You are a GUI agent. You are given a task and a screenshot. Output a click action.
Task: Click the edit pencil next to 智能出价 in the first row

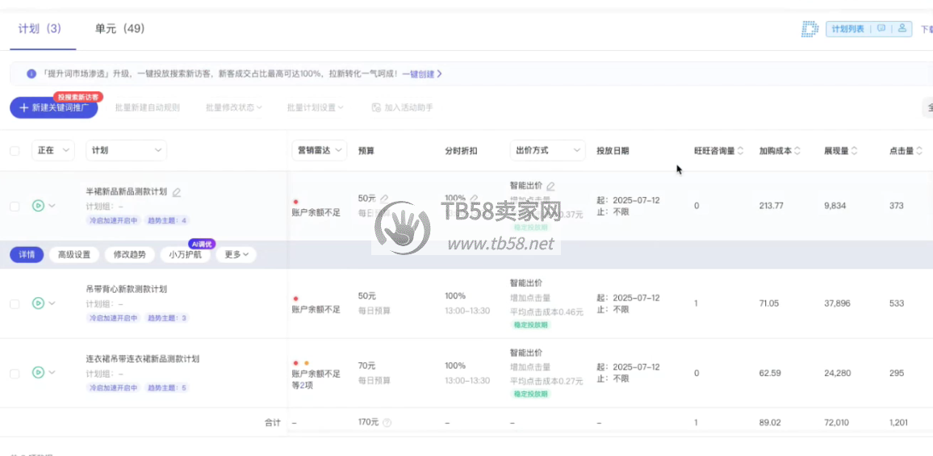click(551, 186)
